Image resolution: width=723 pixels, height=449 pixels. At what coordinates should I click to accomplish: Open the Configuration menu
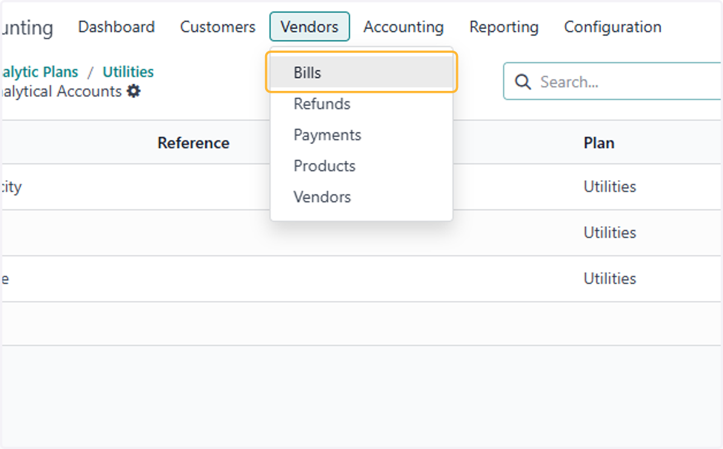613,27
